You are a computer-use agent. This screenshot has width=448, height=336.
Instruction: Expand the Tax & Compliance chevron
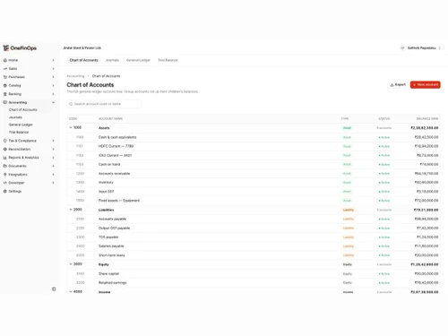pos(53,141)
